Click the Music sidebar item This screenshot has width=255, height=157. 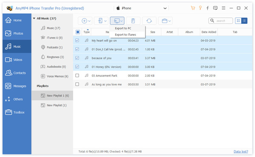[17, 47]
